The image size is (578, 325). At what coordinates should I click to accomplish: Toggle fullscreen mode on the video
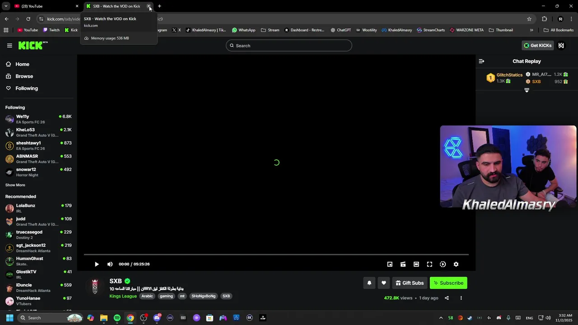click(x=429, y=264)
